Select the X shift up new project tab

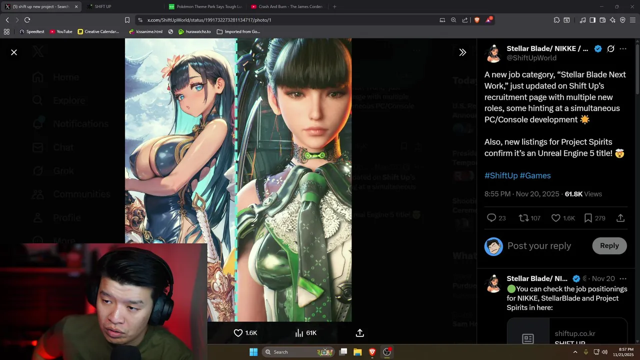[x=40, y=6]
